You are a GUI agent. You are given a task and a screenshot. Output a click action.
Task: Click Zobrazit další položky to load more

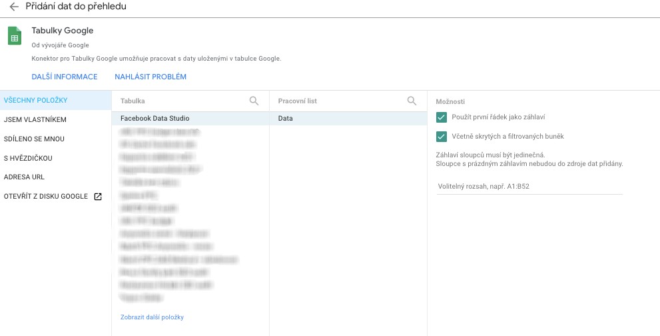[x=152, y=317]
